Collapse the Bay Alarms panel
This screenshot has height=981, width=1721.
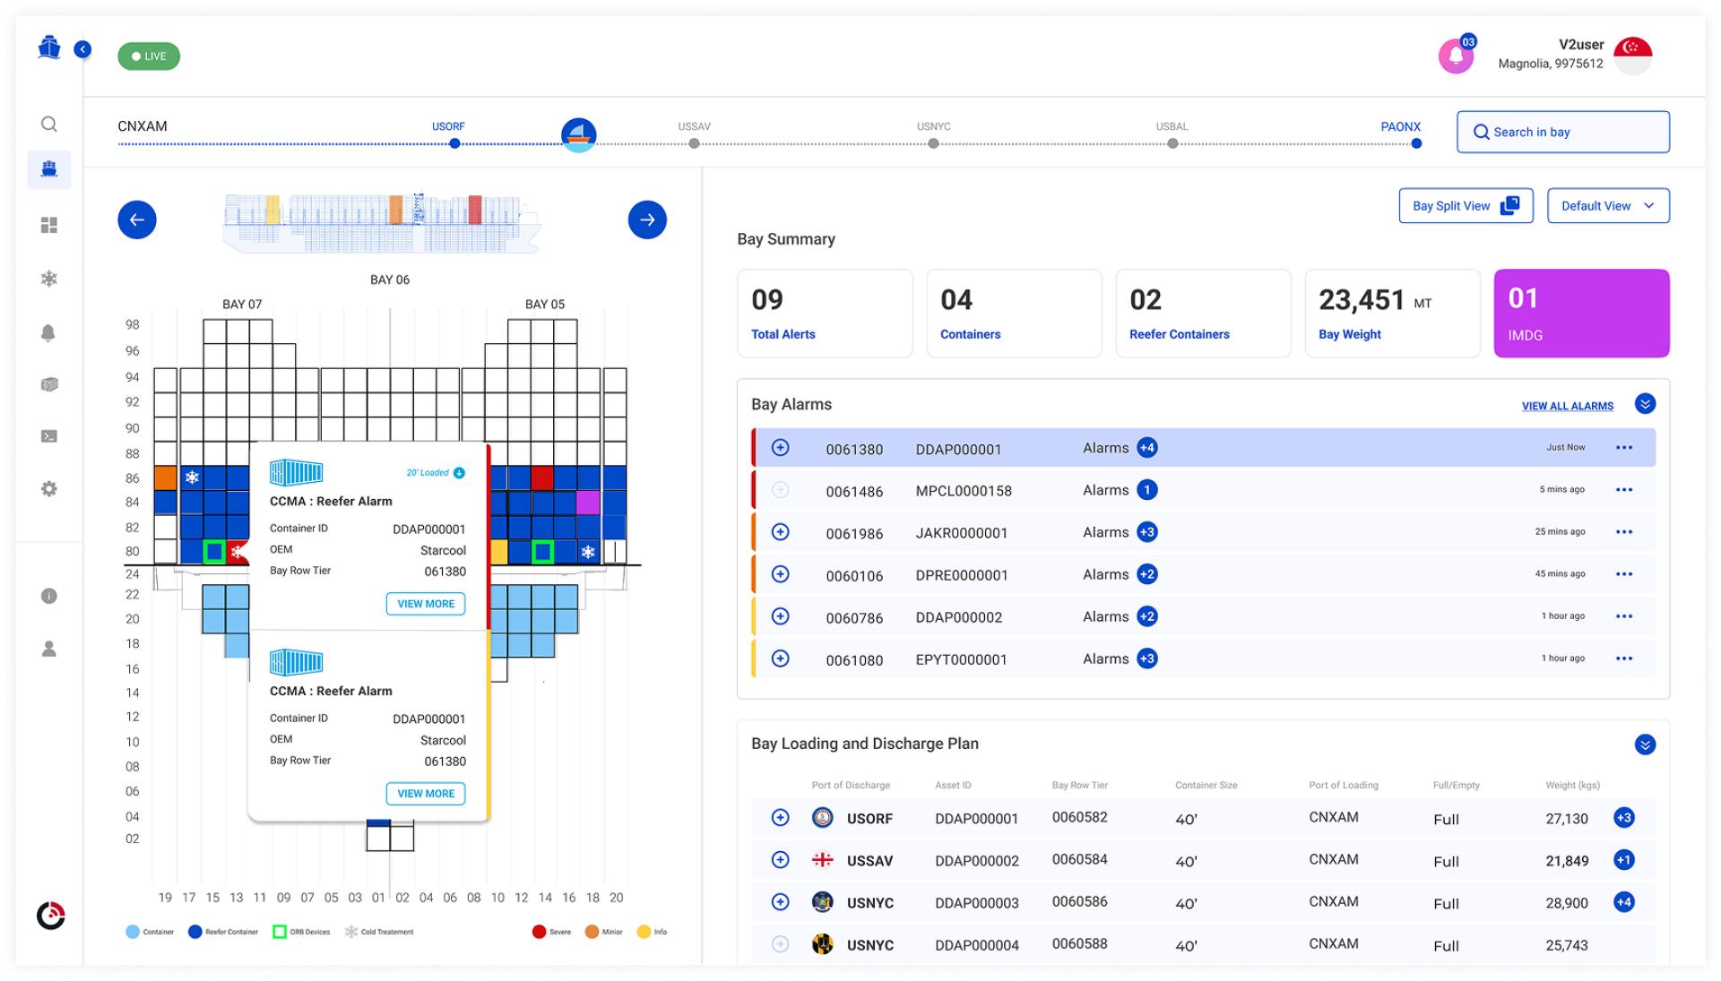1645,404
